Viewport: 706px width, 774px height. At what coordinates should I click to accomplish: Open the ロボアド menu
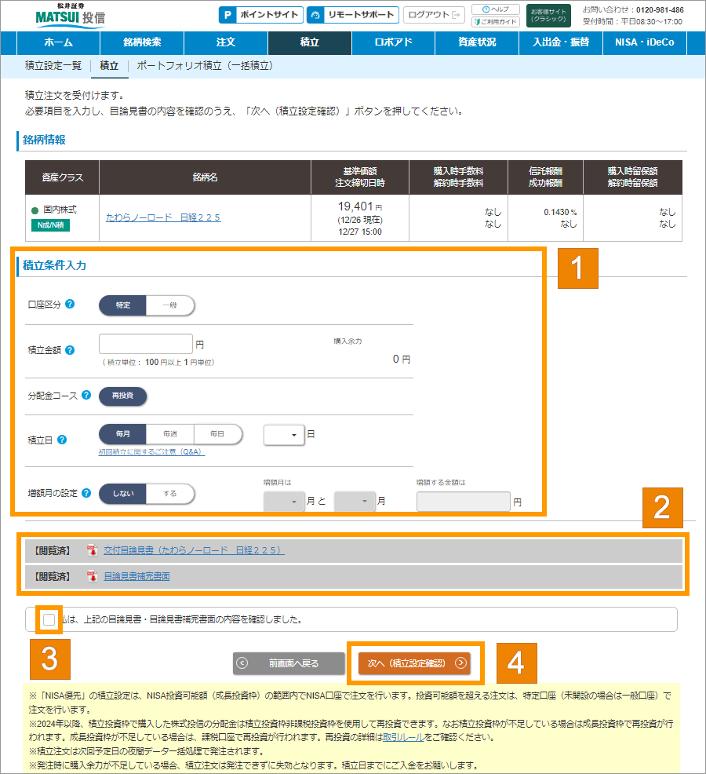[393, 42]
